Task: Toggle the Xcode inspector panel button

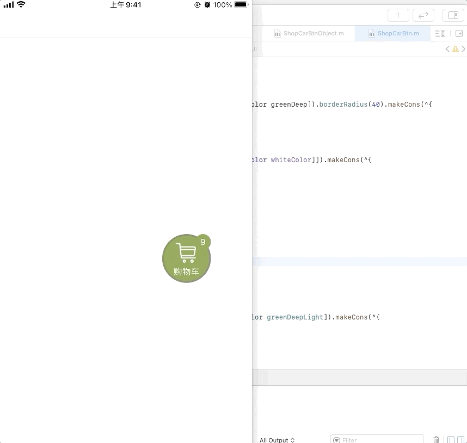Action: coord(453,15)
